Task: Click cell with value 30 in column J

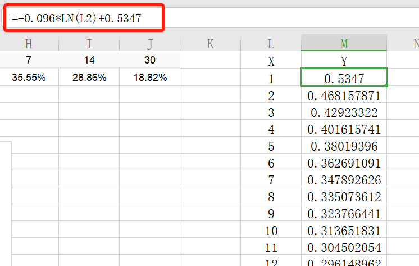Action: (x=150, y=60)
